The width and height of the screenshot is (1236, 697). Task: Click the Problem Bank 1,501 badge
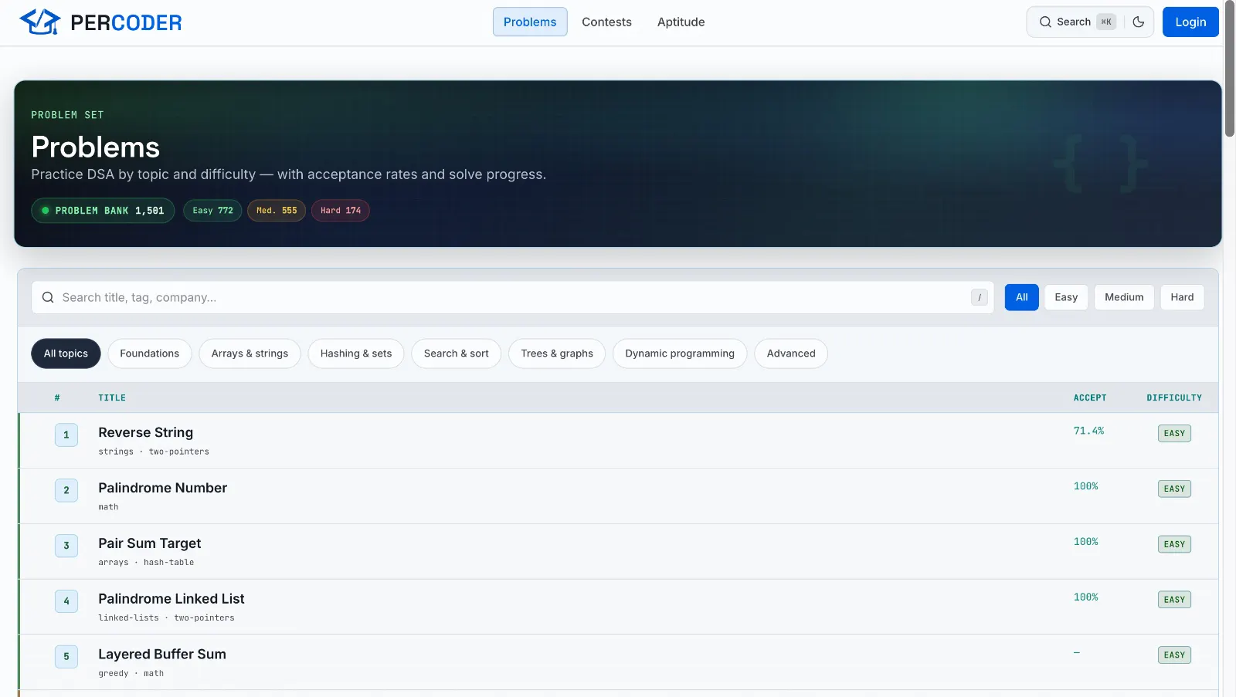coord(103,211)
